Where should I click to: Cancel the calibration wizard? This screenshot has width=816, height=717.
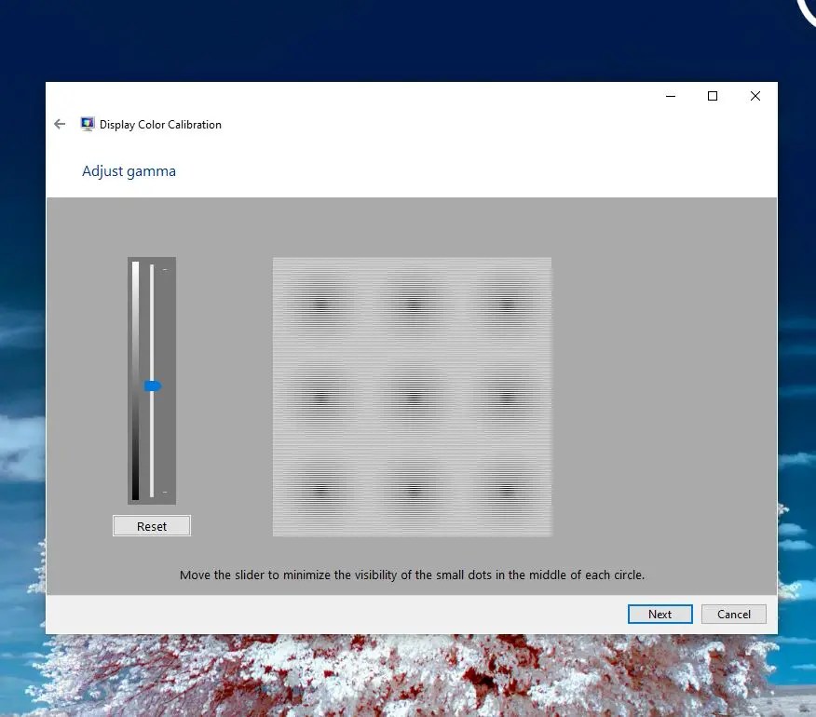coord(734,614)
